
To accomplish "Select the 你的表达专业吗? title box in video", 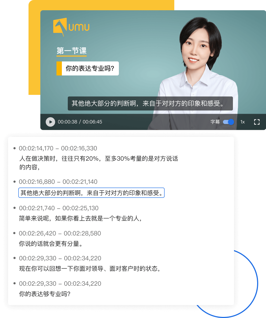I will pos(90,68).
